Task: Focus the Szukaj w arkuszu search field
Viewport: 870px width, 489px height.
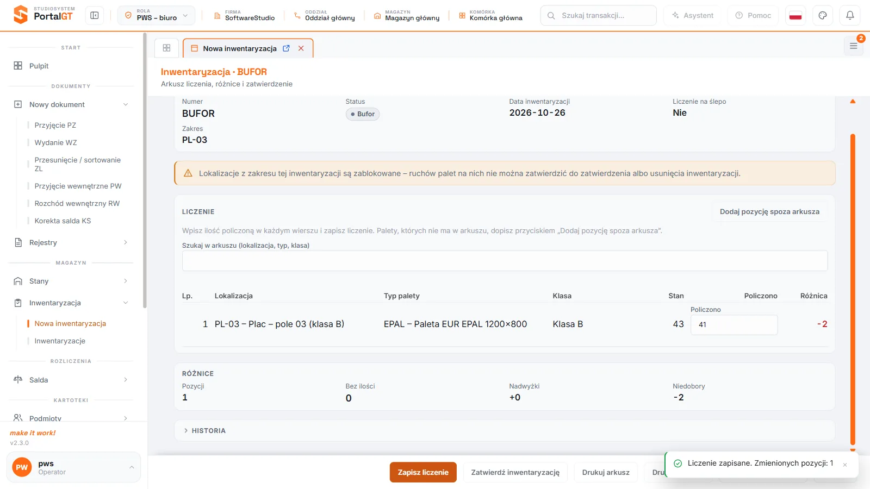Action: (x=505, y=261)
